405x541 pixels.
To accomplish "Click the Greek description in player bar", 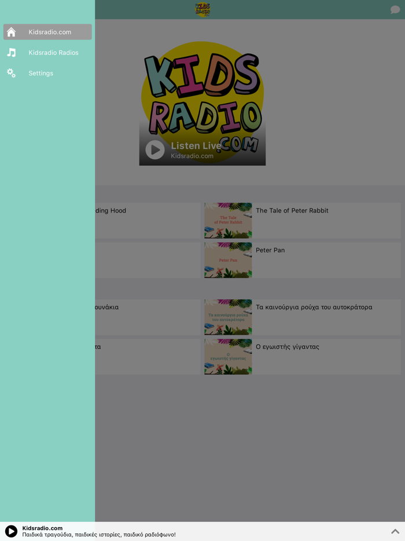I will (99, 535).
